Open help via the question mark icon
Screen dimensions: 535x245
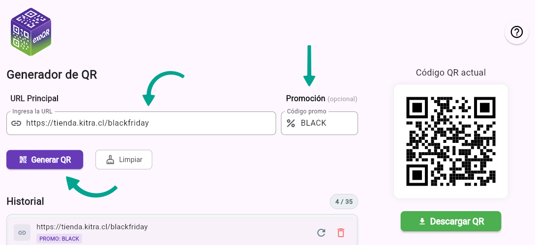pos(517,32)
